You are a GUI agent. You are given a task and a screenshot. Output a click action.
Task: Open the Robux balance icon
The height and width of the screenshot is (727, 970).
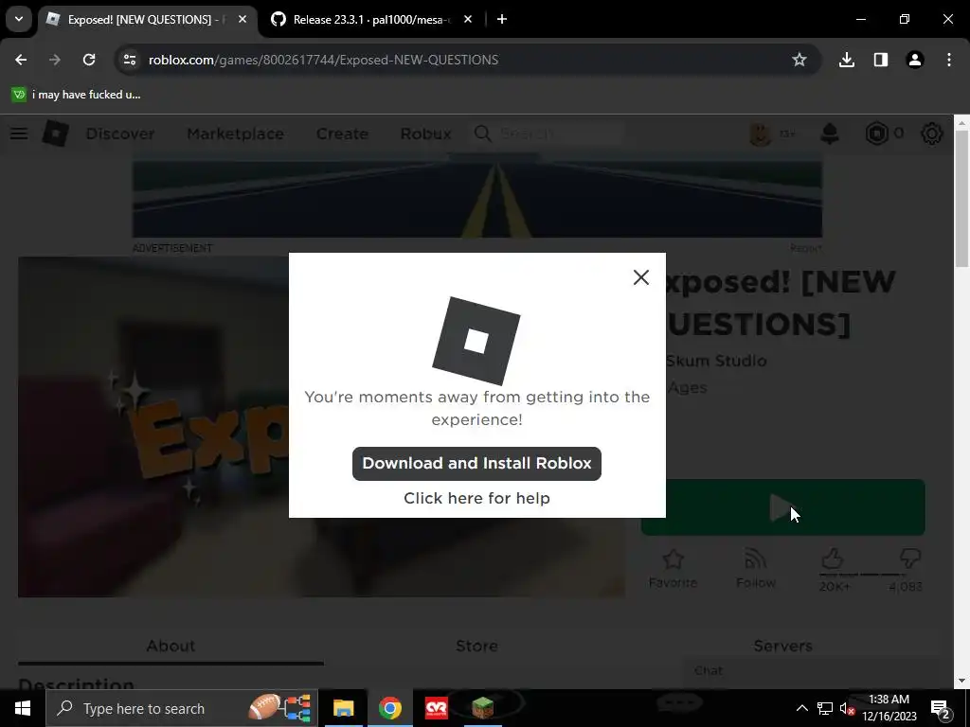[876, 133]
